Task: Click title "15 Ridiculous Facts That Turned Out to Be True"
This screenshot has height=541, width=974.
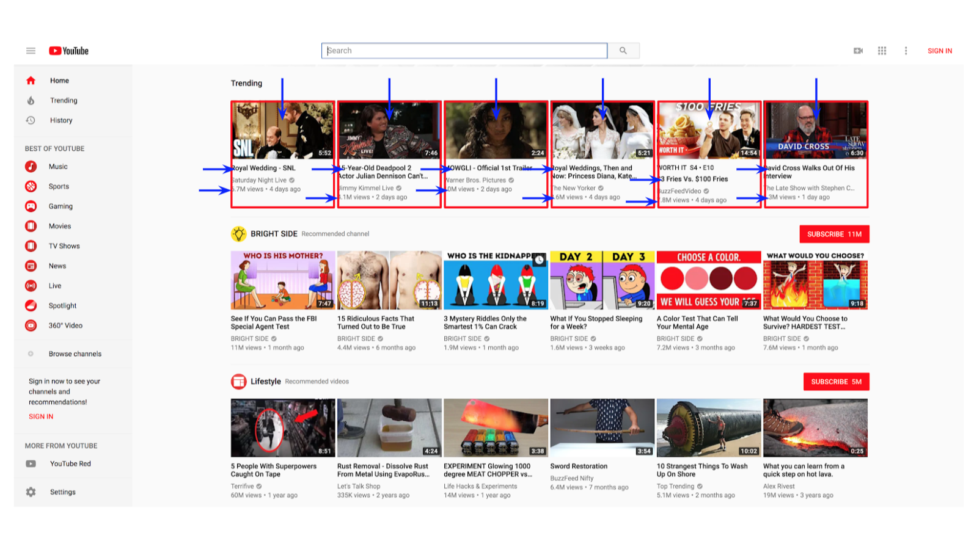Action: tap(376, 322)
